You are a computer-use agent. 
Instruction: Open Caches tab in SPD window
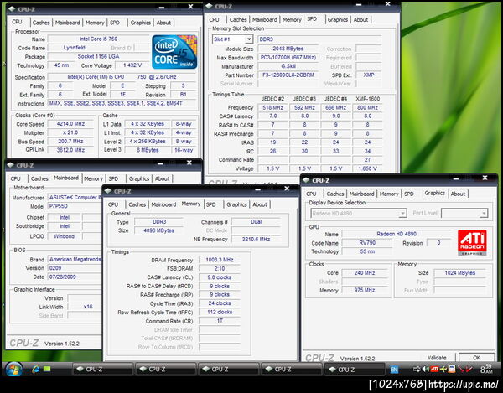coord(238,20)
